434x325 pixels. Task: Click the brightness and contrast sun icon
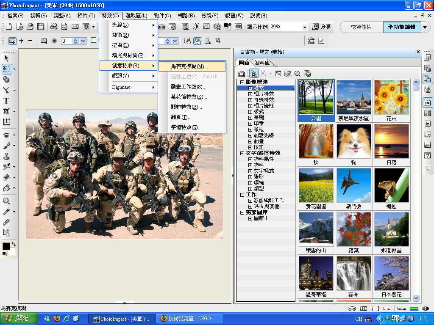tap(196, 27)
